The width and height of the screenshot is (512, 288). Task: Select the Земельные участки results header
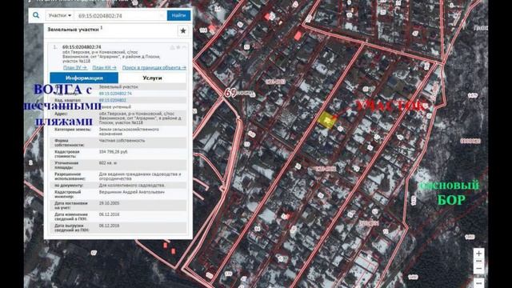(x=73, y=30)
